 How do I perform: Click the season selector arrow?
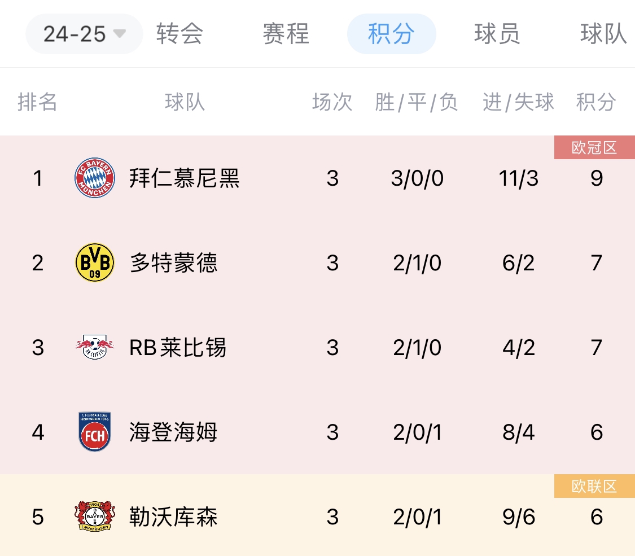[x=120, y=33]
